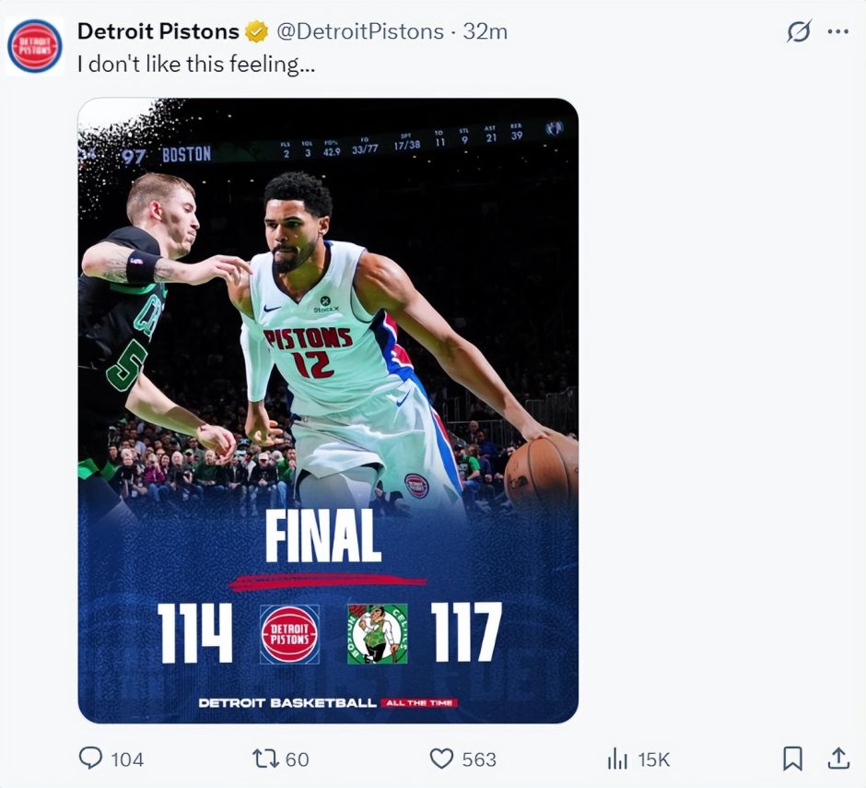866x788 pixels.
Task: Click the Grok slashed-circle icon
Action: click(x=799, y=31)
